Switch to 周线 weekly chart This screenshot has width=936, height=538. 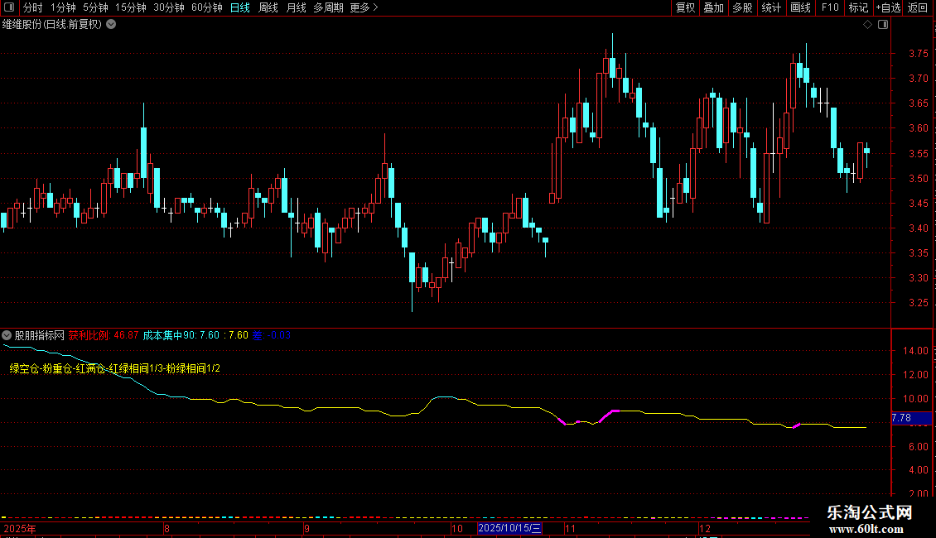pyautogui.click(x=268, y=7)
